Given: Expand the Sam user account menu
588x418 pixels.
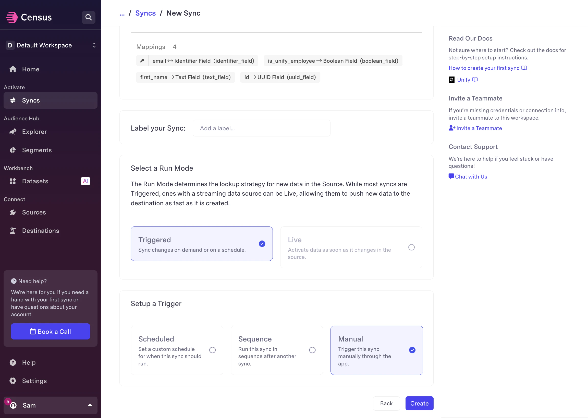Looking at the screenshot, I should click(51, 405).
